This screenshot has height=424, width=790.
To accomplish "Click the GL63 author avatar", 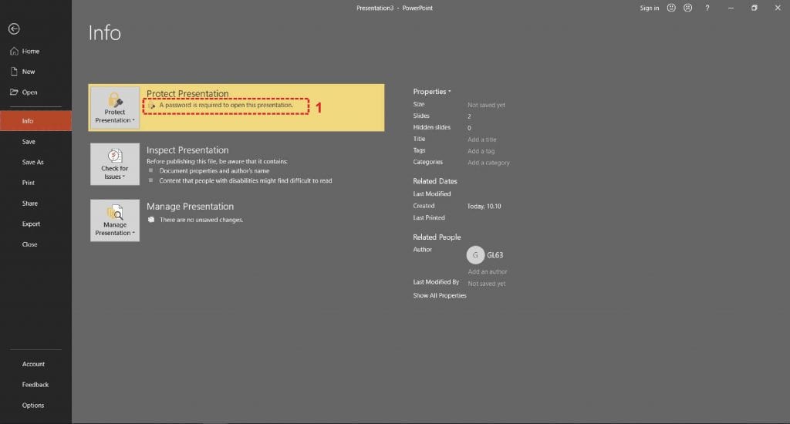I will (x=475, y=255).
